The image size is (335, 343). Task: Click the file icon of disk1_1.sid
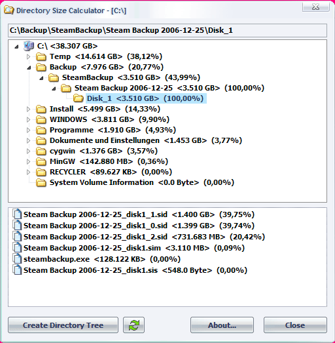(x=17, y=214)
